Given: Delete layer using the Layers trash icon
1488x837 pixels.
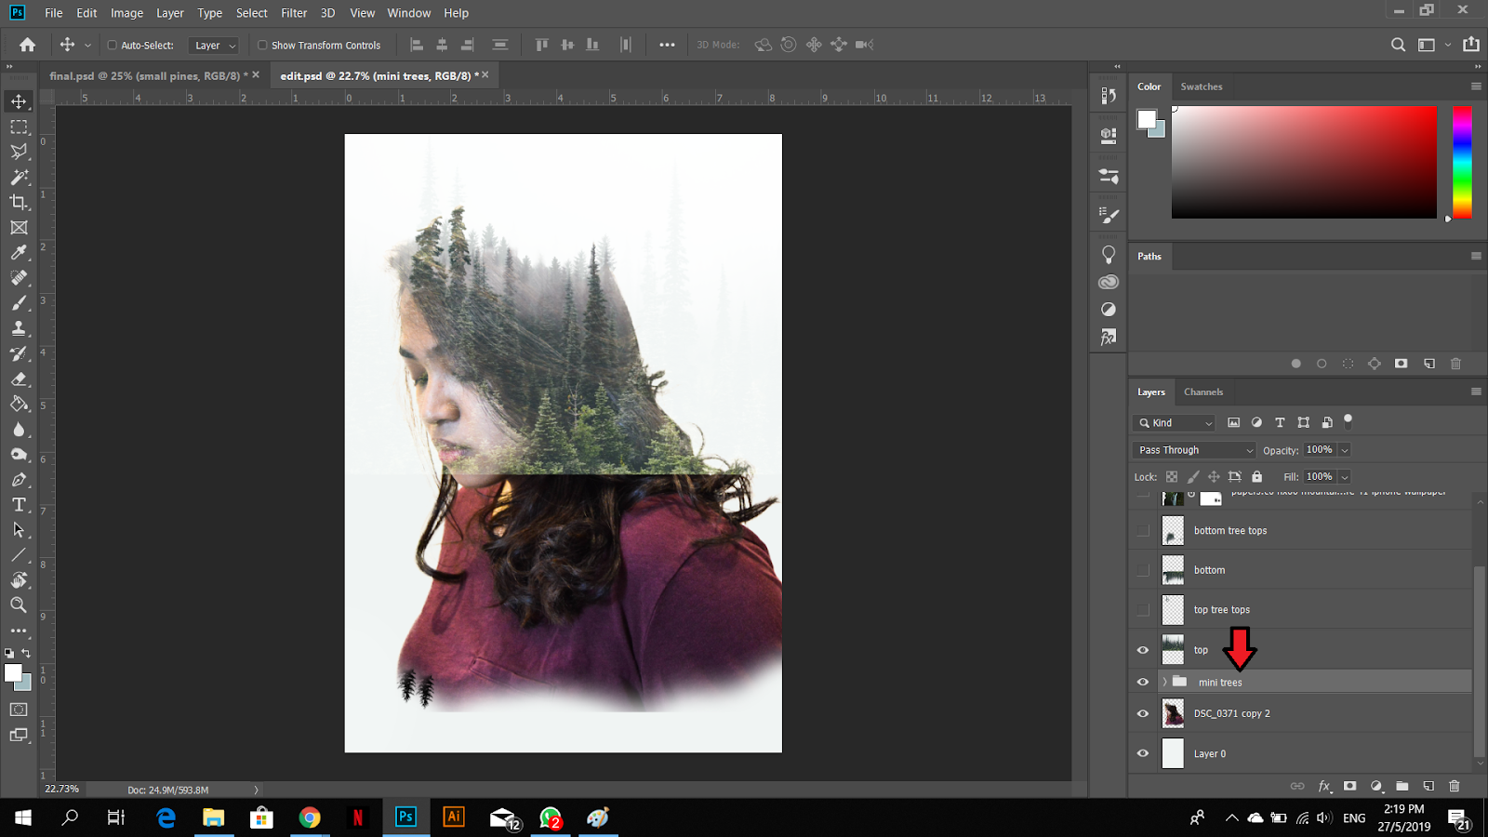Looking at the screenshot, I should coord(1455,786).
